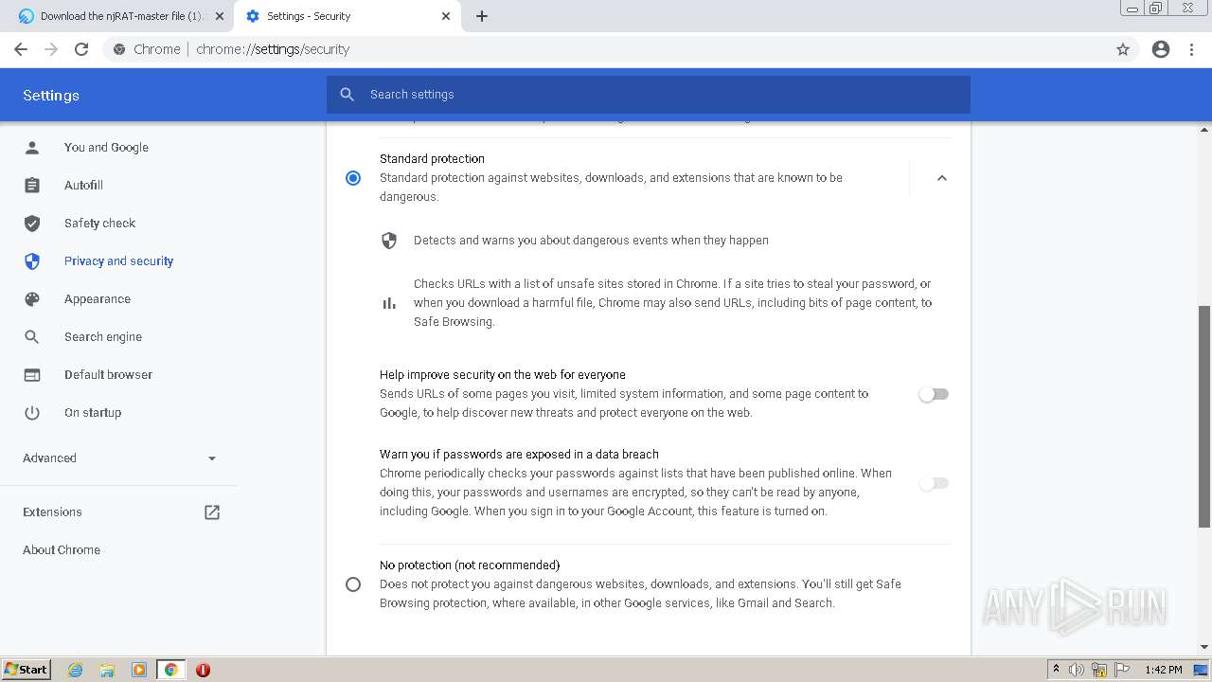Click the Standard protection heading text

(x=432, y=158)
